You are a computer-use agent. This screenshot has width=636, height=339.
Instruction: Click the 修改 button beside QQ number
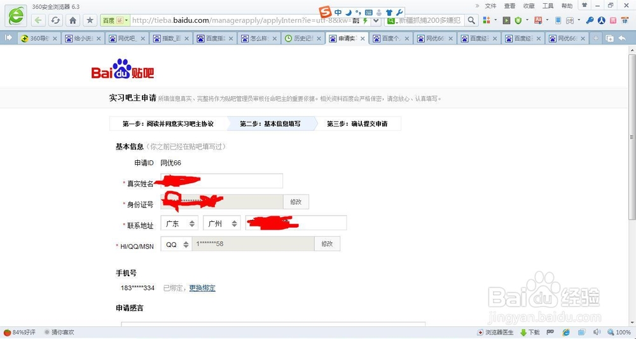point(327,244)
